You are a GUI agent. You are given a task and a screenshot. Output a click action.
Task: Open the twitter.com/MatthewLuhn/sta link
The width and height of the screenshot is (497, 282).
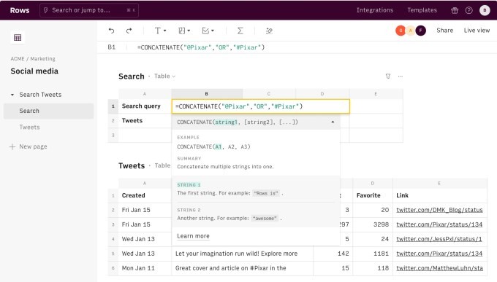440,268
